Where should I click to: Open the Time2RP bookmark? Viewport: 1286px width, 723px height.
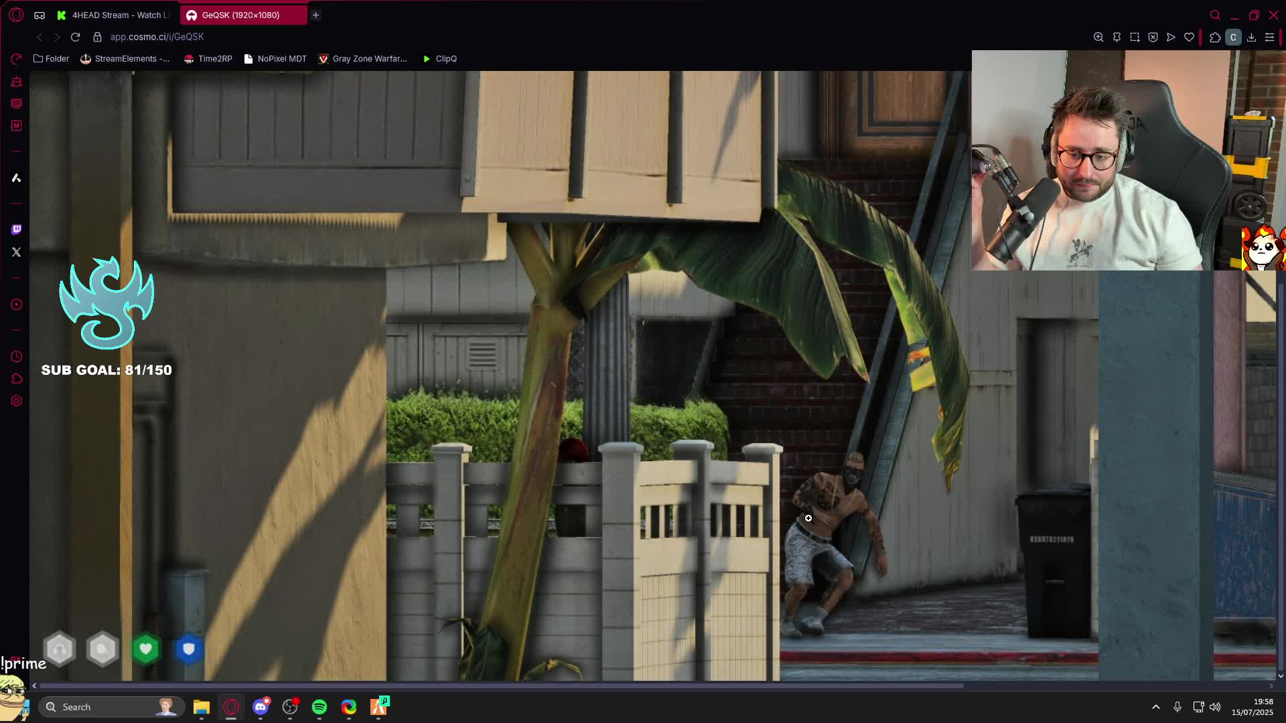(x=208, y=59)
